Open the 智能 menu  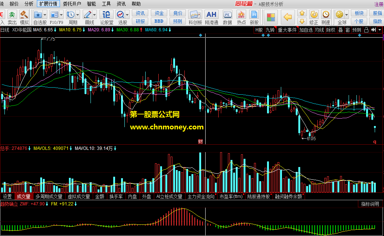[x=92, y=4]
